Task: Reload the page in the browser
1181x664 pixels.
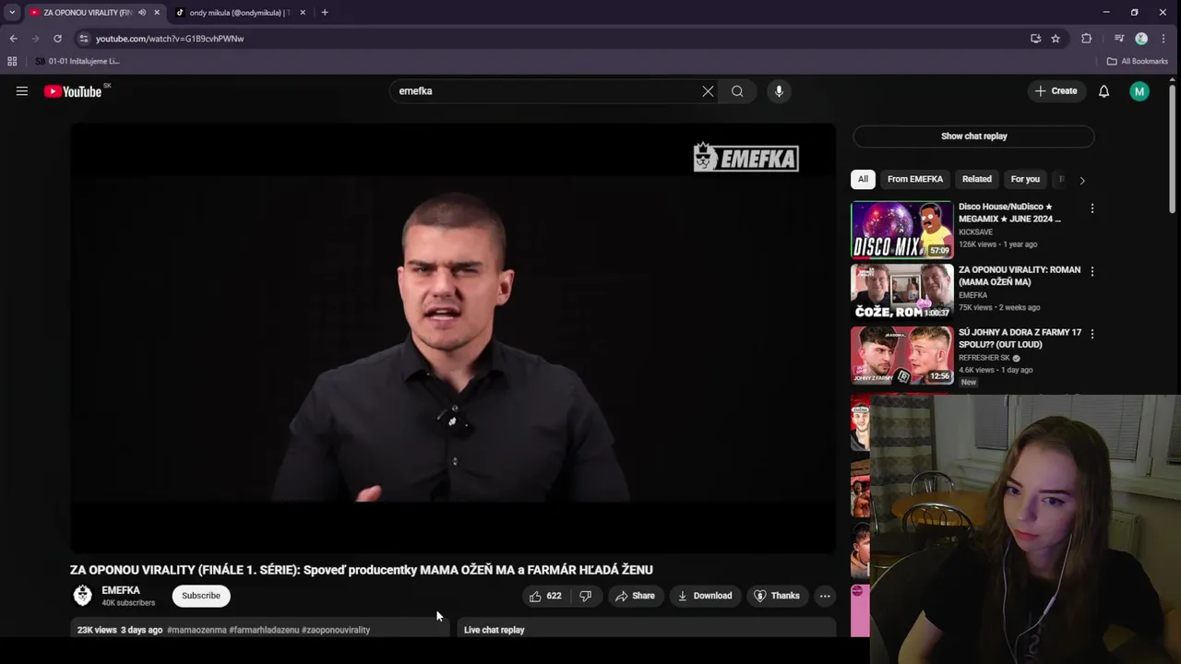Action: pos(57,39)
